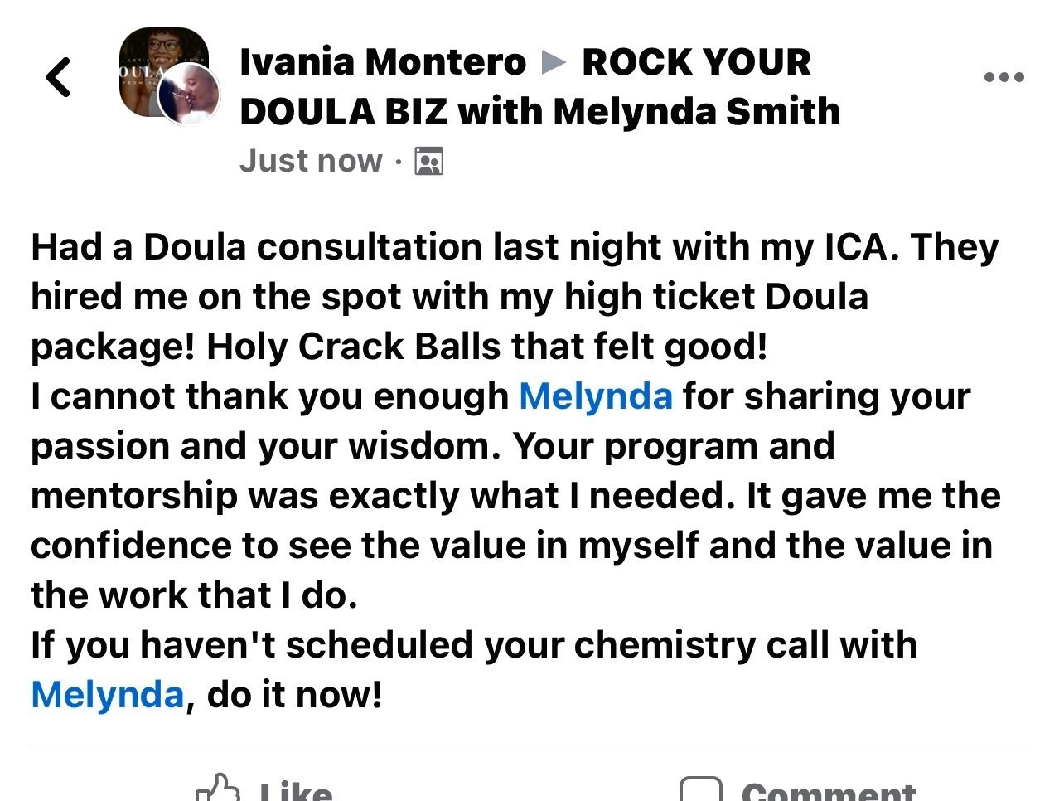The height and width of the screenshot is (801, 1064).
Task: Tap the Like button label
Action: click(x=296, y=790)
